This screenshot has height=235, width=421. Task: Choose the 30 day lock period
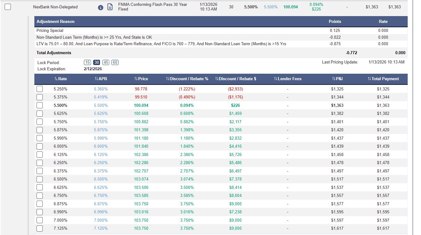pyautogui.click(x=97, y=62)
